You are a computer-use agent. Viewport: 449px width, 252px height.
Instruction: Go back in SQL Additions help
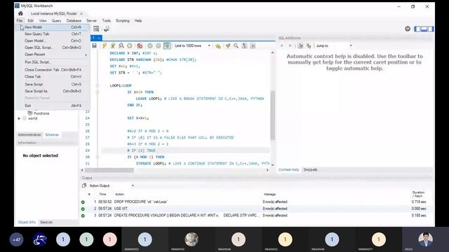pos(282,45)
